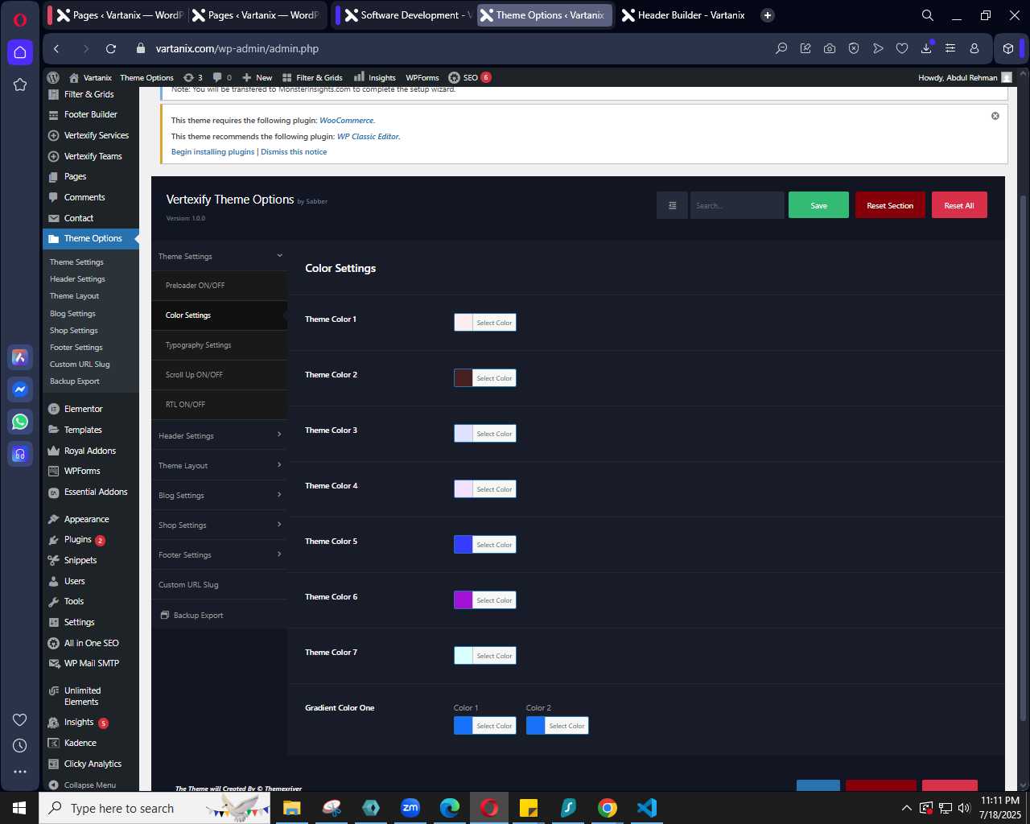Collapse the Theme Settings section chevron
Image resolution: width=1030 pixels, height=824 pixels.
279,256
